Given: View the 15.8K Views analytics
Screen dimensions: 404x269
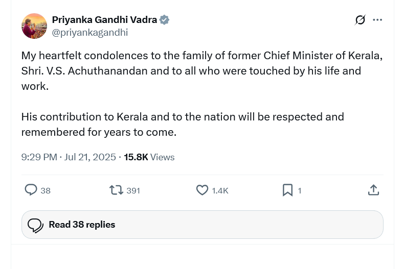Looking at the screenshot, I should 149,157.
